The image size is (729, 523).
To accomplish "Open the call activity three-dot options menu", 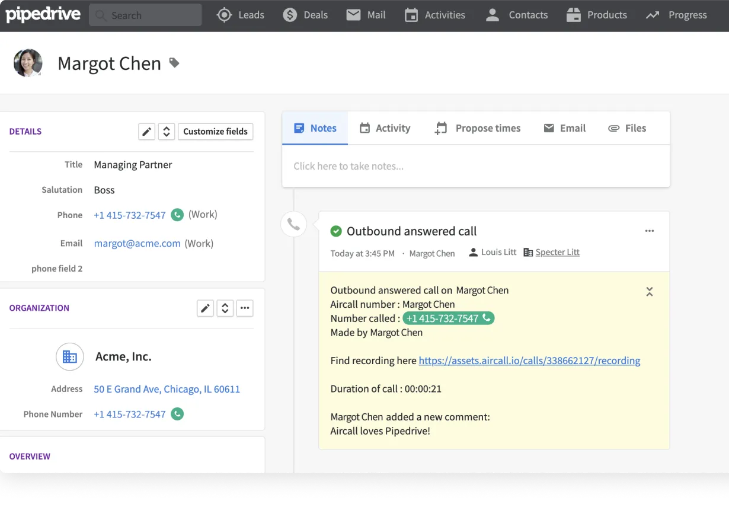I will click(650, 231).
